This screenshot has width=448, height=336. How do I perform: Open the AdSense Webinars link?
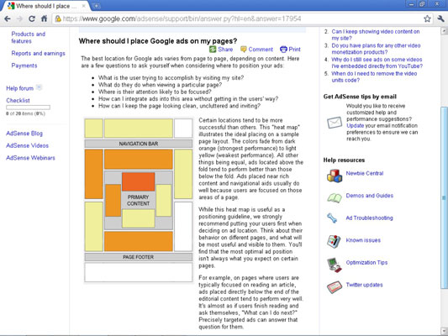pos(30,158)
